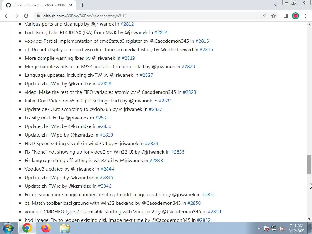Open @Cacodemon345 in the cmdStatus0 register entry
Image resolution: width=312 pixels, height=234 pixels.
coord(169,41)
